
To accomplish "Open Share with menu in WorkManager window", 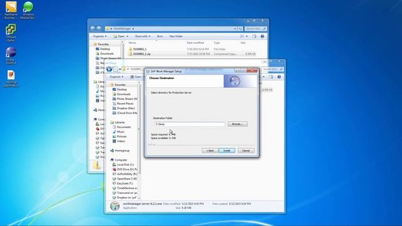I will (x=143, y=36).
